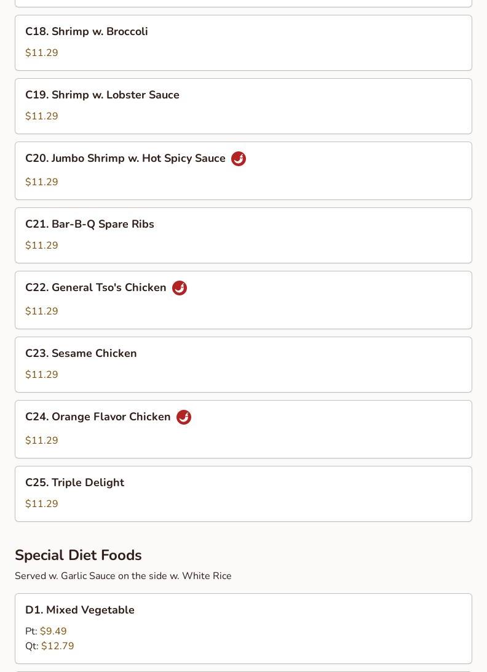Click the spicy pepper icon beside General Tso's Chicken
The width and height of the screenshot is (487, 672).
click(x=180, y=288)
